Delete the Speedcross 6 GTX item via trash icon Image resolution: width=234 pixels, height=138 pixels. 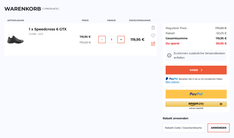tap(153, 28)
